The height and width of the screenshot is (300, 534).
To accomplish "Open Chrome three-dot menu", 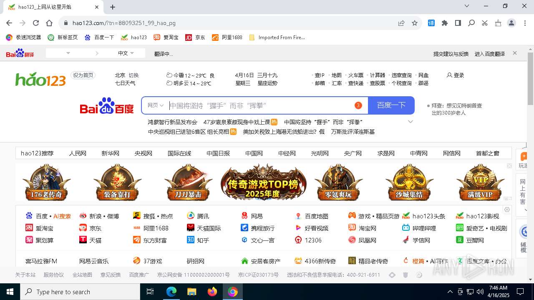I will pyautogui.click(x=524, y=23).
